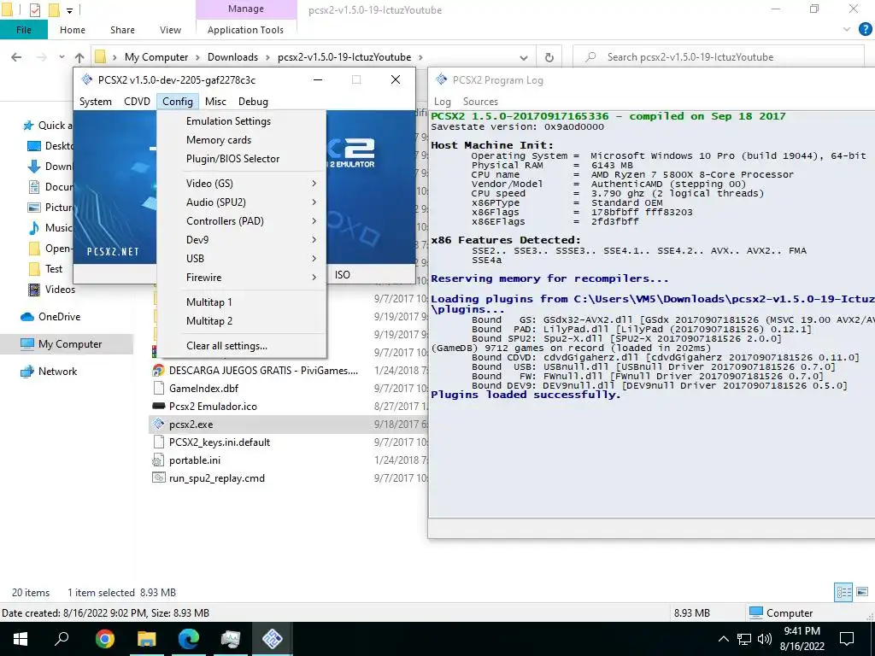Expand address bar history dropdown
Image resolution: width=875 pixels, height=656 pixels.
tap(524, 57)
